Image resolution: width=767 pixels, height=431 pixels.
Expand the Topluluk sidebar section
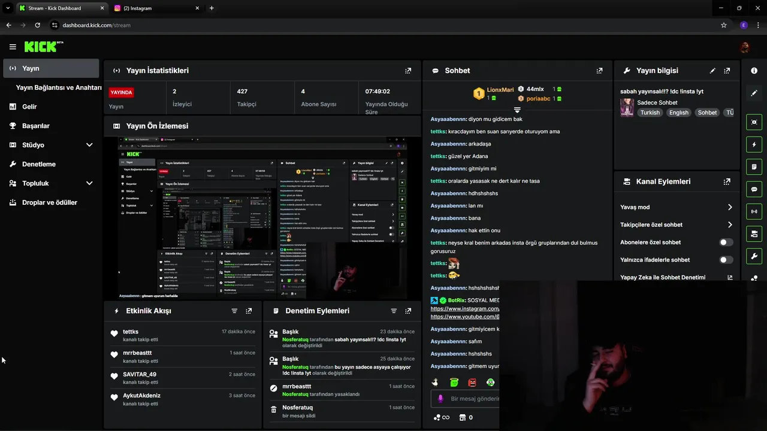(89, 183)
